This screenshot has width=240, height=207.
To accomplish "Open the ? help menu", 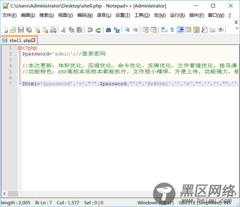I will pos(229,15).
